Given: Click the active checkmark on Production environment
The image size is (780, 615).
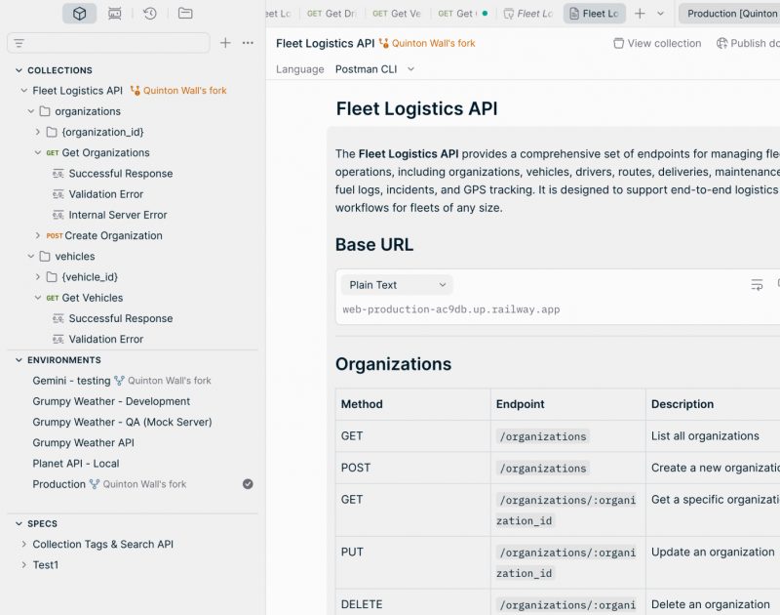Looking at the screenshot, I should coord(248,484).
